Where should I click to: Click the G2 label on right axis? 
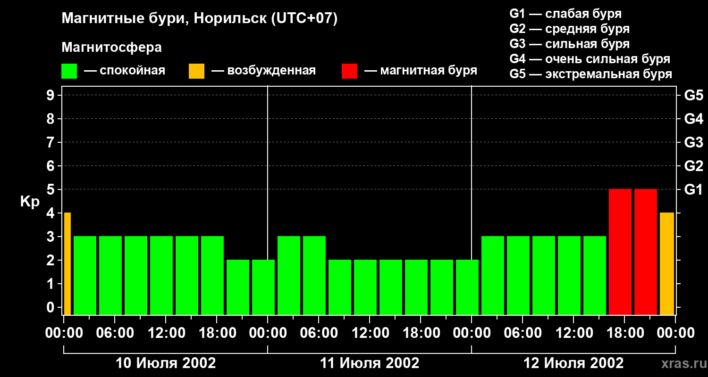pyautogui.click(x=693, y=166)
